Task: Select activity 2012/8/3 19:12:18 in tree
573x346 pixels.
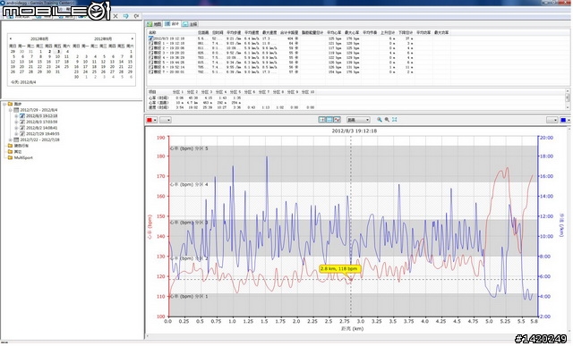Action: coord(42,115)
